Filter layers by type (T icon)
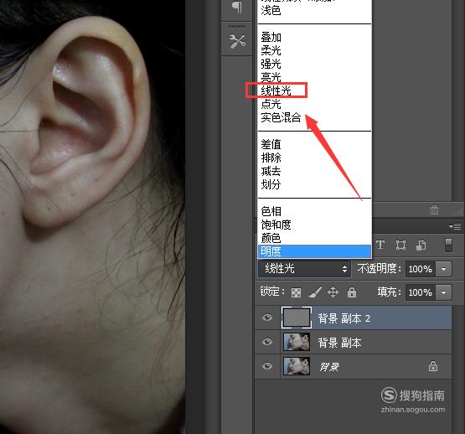Image resolution: width=465 pixels, height=434 pixels. [380, 245]
